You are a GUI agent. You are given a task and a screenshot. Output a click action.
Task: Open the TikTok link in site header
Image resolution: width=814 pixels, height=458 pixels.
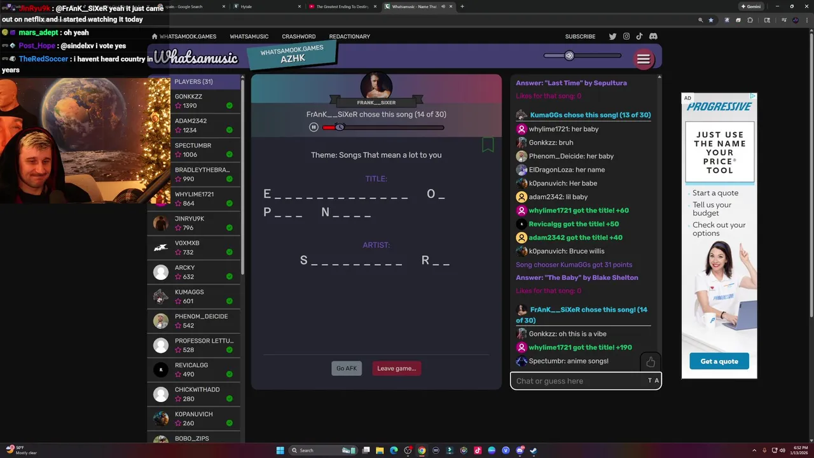[x=639, y=36]
